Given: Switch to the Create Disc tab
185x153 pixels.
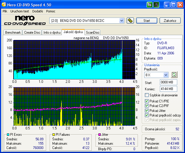Looking at the screenshot, I should pos(32,32).
